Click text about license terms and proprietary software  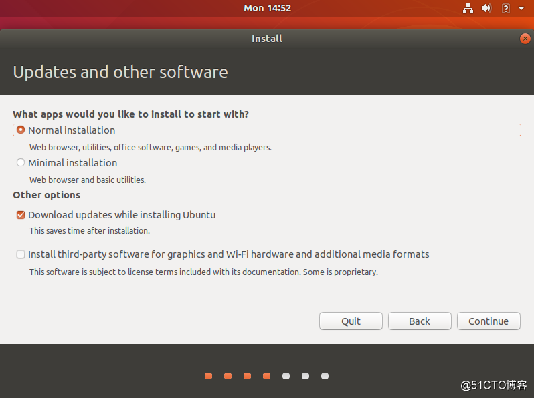(203, 272)
